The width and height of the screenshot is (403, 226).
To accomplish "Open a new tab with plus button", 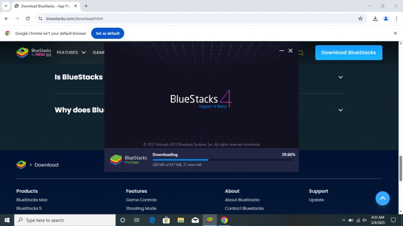I will [x=86, y=6].
